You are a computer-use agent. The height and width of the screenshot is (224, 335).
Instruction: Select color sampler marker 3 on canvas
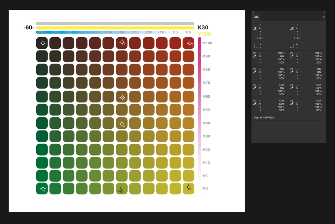189,43
